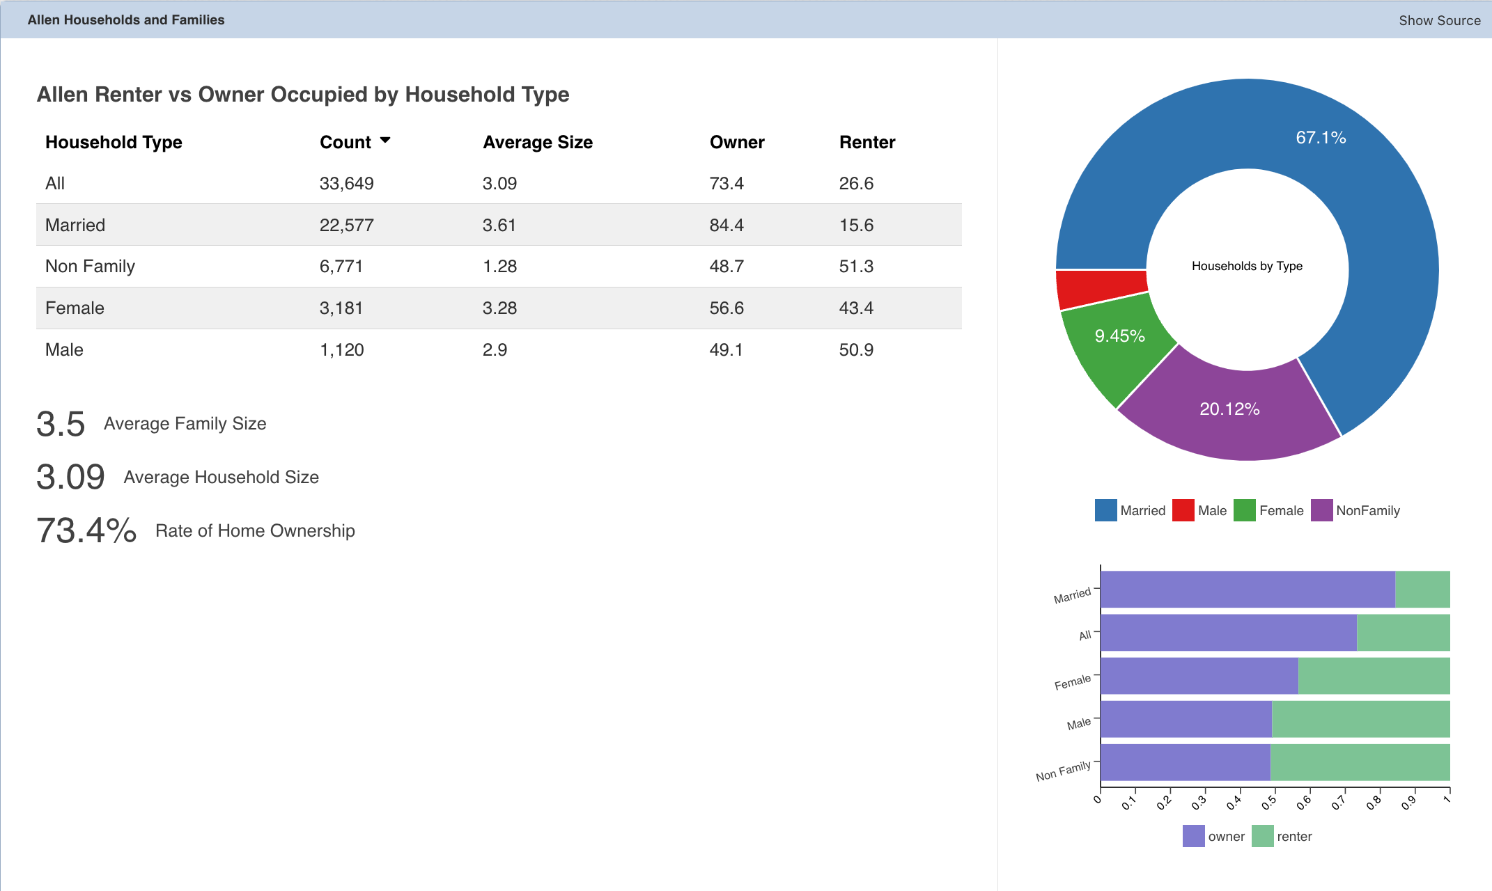
Task: Sort table by Owner column header
Action: (736, 142)
